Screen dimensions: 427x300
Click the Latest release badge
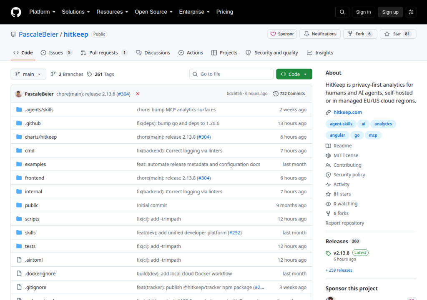[x=360, y=252]
